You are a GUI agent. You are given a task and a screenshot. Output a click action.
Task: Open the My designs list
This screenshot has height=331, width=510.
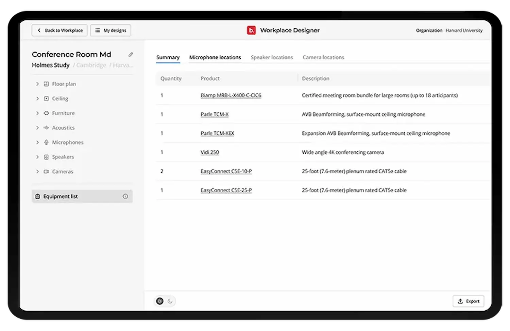click(111, 31)
